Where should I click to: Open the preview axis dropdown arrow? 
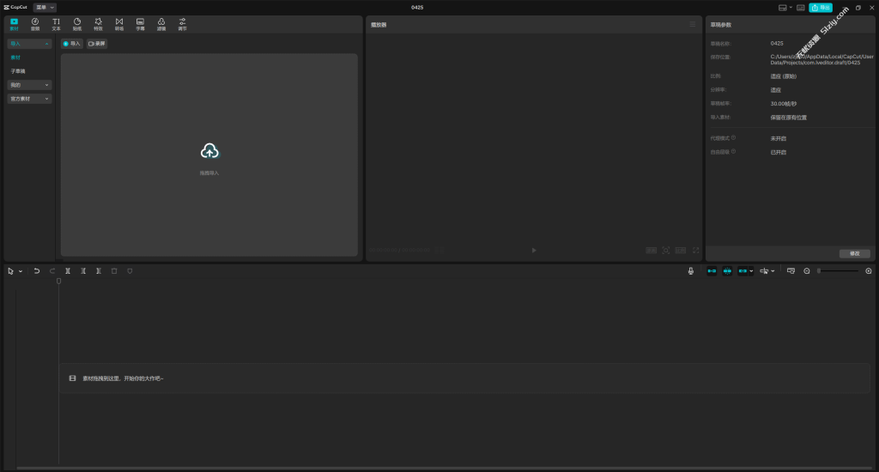[x=773, y=271]
